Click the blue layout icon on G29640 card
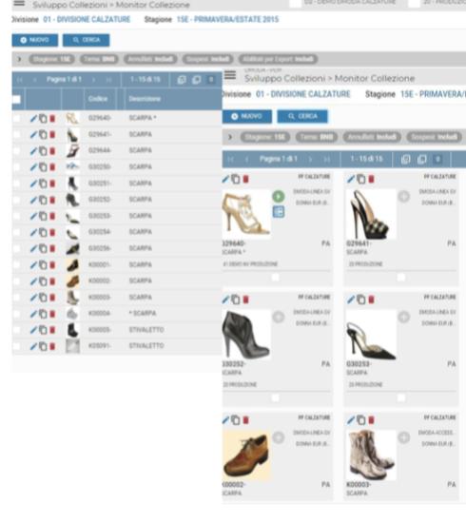 279,212
